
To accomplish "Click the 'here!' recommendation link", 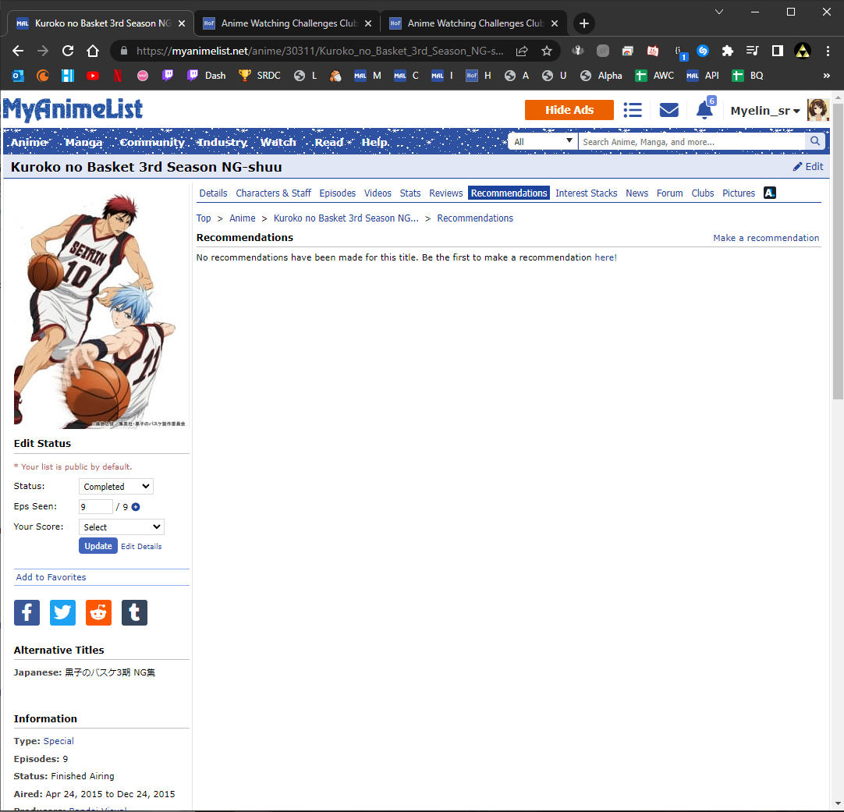I will (x=605, y=257).
